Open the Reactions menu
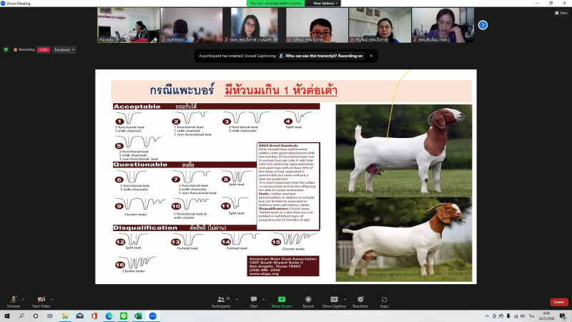572x322 pixels. 360,300
